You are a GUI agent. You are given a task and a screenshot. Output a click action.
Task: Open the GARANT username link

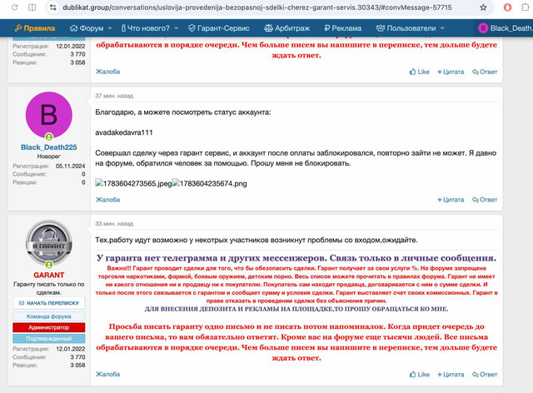coord(49,275)
